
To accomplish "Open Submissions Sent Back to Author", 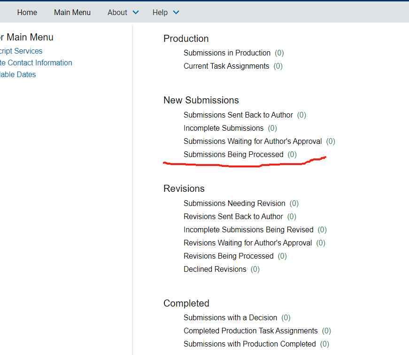I will coord(238,115).
